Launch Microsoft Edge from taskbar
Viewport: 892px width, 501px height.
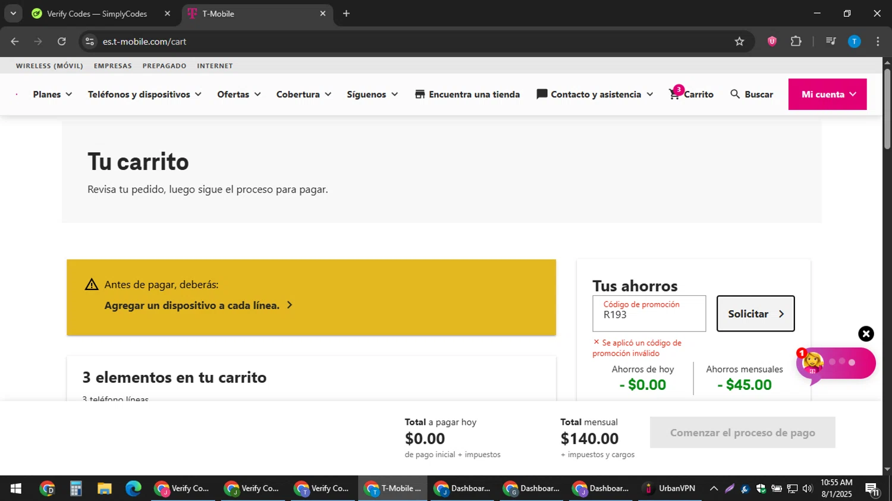133,489
